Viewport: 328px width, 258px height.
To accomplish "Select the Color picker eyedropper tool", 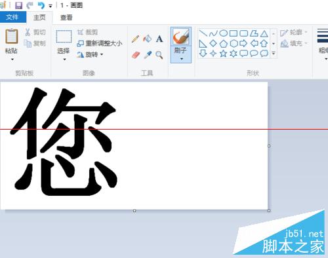I will pos(148,54).
